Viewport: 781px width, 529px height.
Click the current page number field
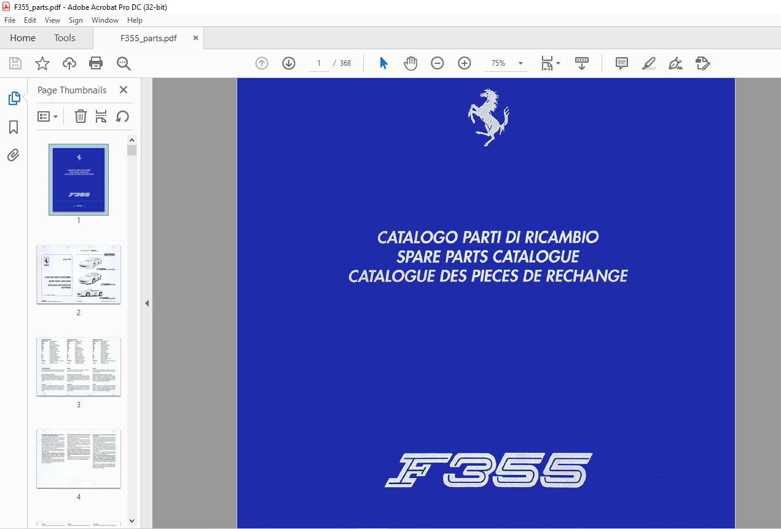[x=319, y=63]
